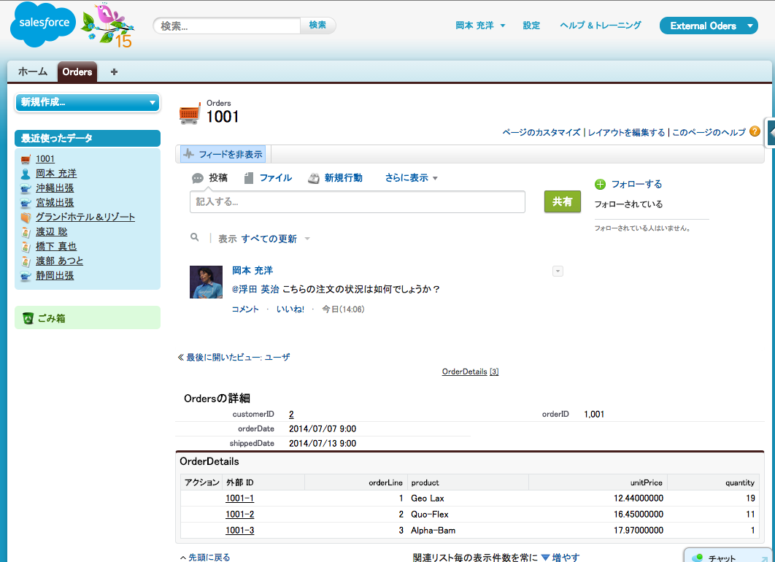Click the 記入する post text field
This screenshot has height=562, width=775.
tap(358, 201)
